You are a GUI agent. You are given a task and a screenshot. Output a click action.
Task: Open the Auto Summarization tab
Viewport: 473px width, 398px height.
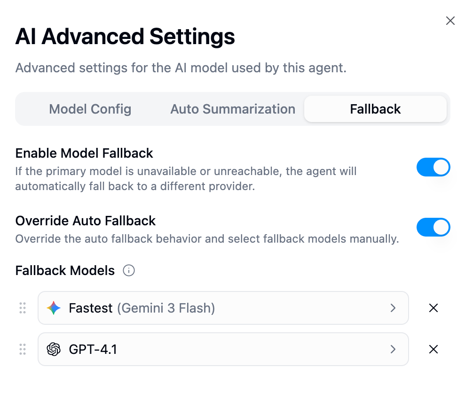pos(232,109)
